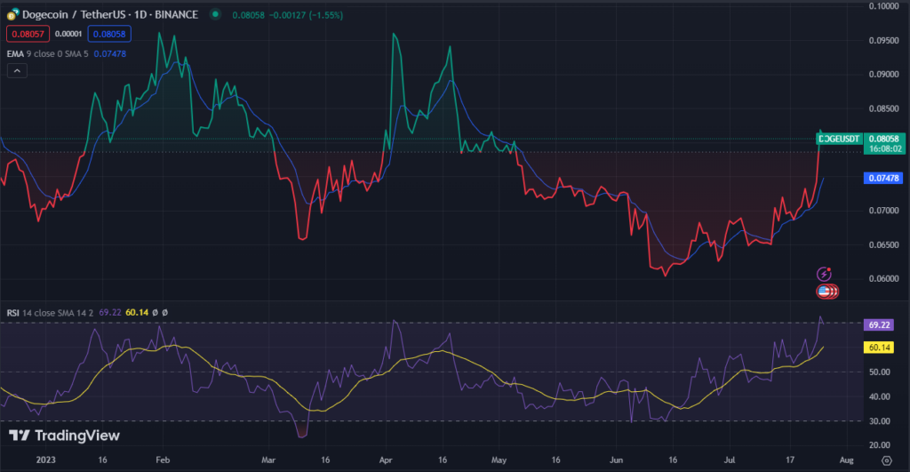This screenshot has width=910, height=472.
Task: Click the EMA value 0.07478 in legend
Action: click(109, 54)
